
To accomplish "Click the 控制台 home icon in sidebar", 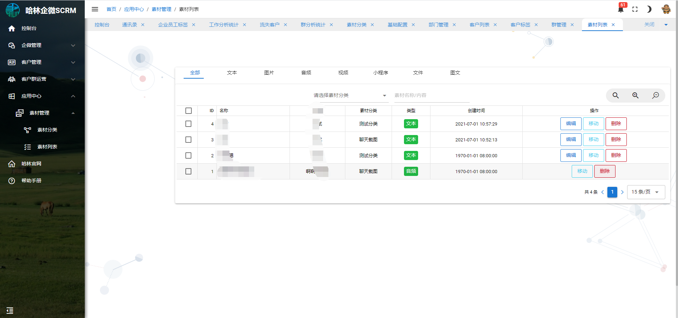I will click(12, 28).
